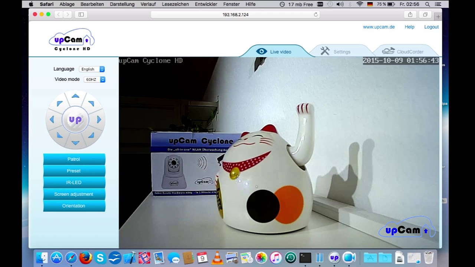The image size is (475, 267).
Task: Open a new tab with the plus button
Action: 438,16
